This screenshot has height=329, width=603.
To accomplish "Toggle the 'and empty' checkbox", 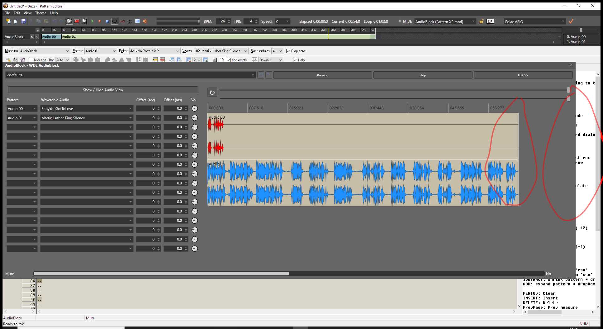I will pos(230,60).
